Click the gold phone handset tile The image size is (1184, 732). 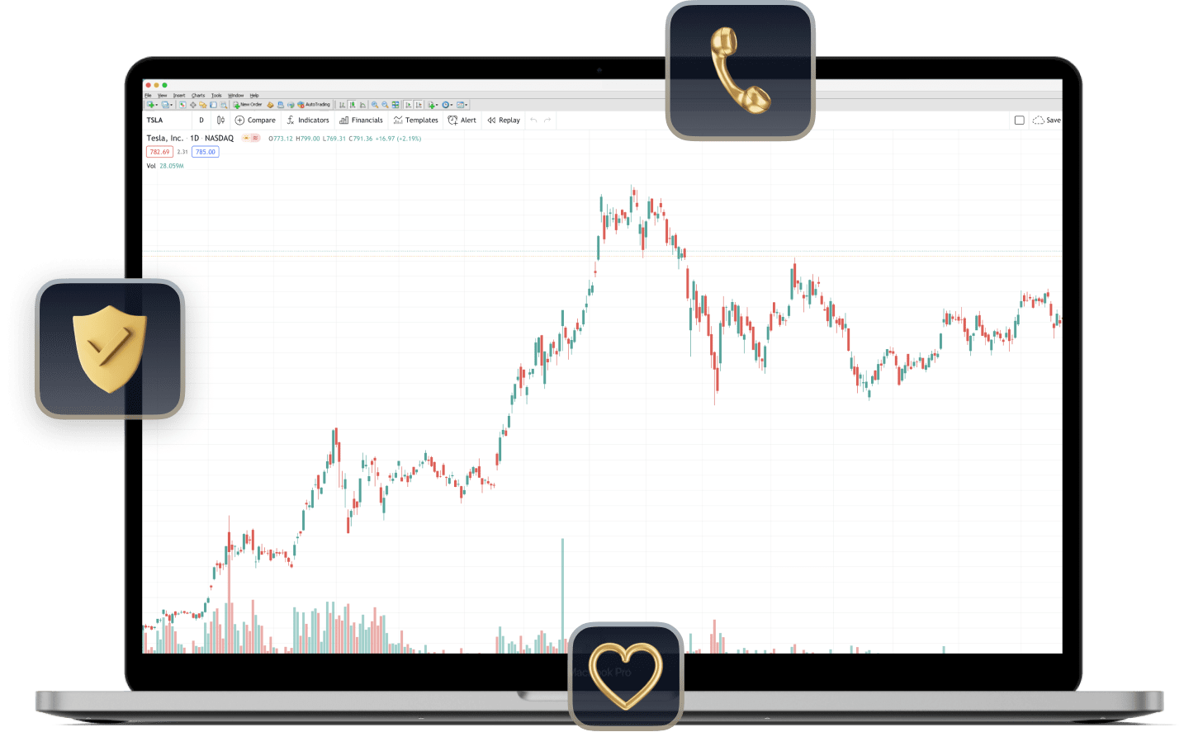click(x=740, y=71)
